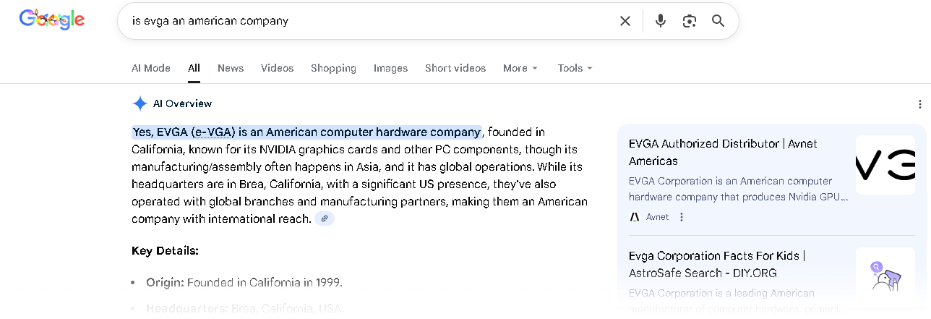Expand the More search categories dropdown
This screenshot has width=931, height=319.
(520, 68)
